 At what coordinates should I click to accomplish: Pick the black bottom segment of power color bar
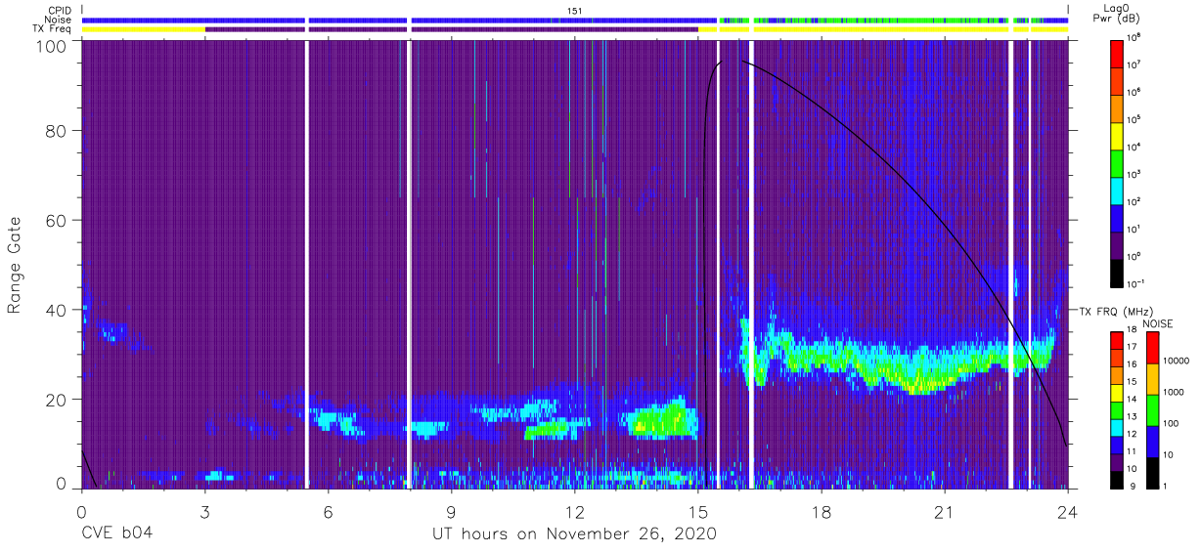(1118, 272)
